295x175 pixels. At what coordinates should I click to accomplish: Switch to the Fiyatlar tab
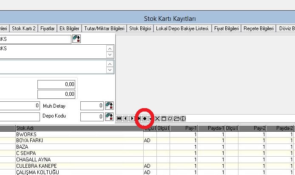click(x=47, y=29)
